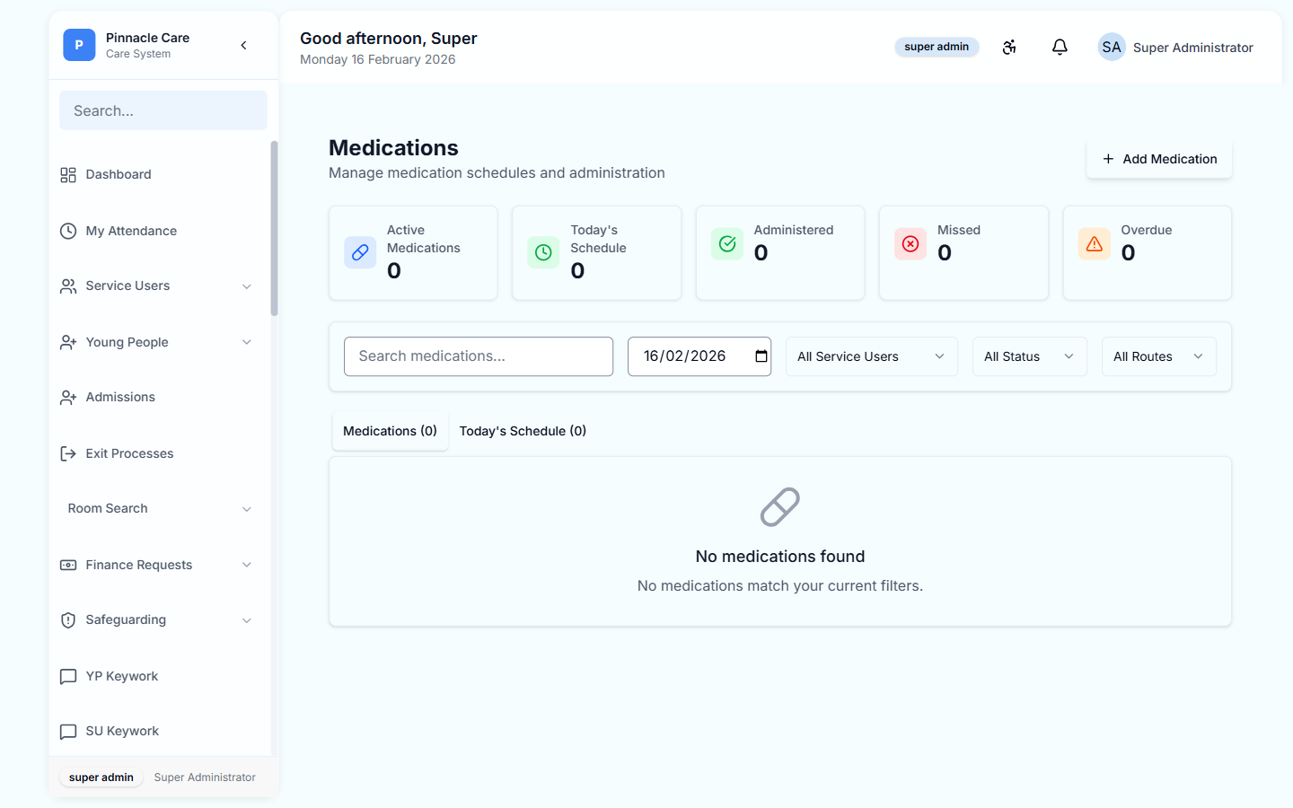The width and height of the screenshot is (1293, 808).
Task: Collapse the sidebar using the chevron
Action: 243,44
